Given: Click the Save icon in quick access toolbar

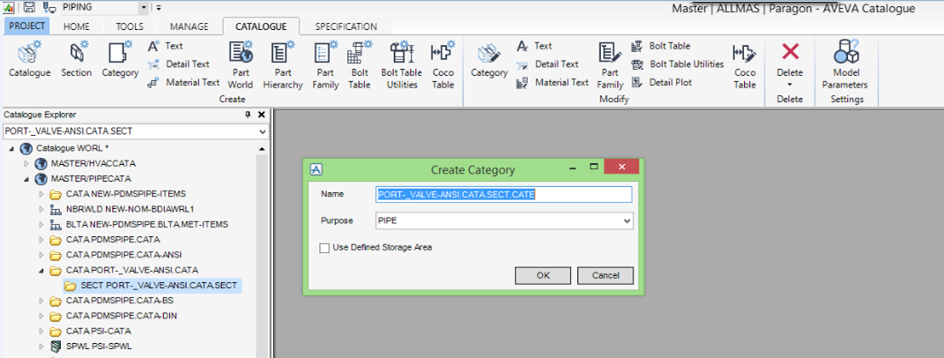Looking at the screenshot, I should pyautogui.click(x=29, y=8).
